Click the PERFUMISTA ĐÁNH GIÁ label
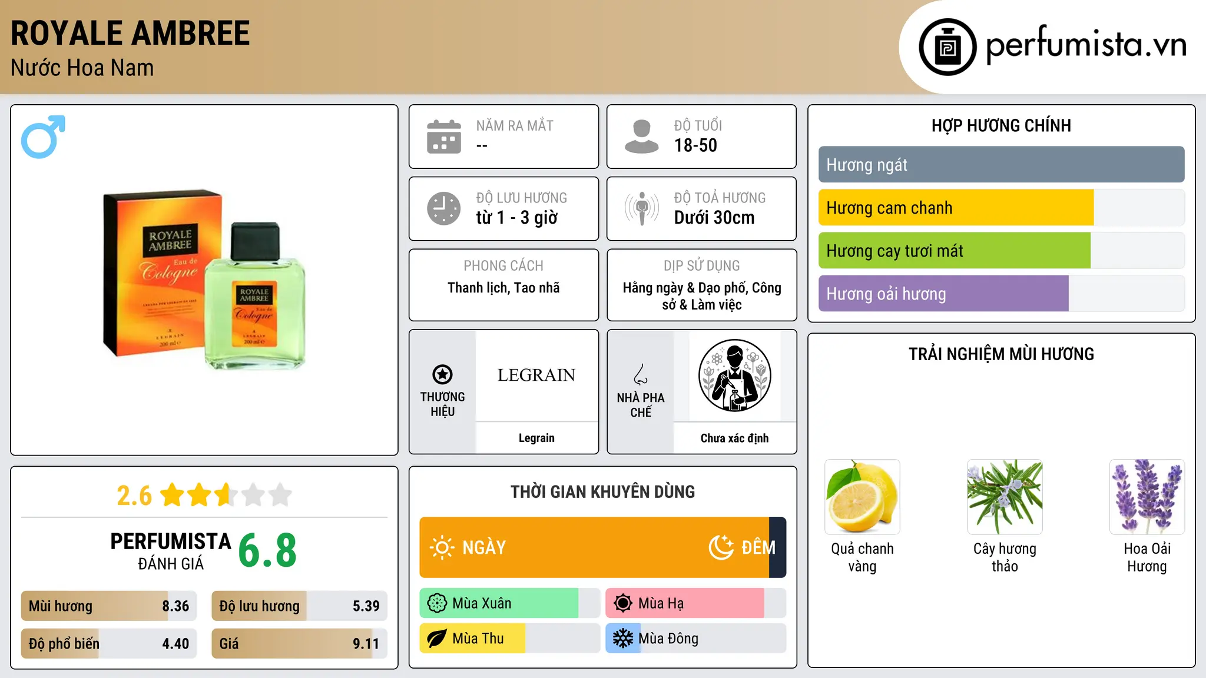The height and width of the screenshot is (678, 1206). point(171,551)
